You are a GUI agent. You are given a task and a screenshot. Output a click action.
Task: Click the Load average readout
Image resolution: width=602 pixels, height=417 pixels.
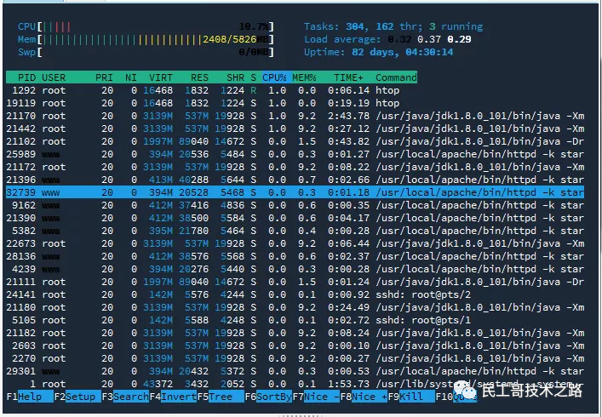pyautogui.click(x=387, y=39)
